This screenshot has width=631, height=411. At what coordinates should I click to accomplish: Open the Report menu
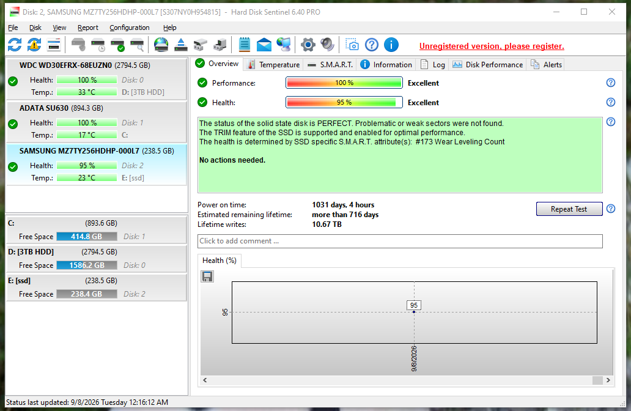[87, 28]
